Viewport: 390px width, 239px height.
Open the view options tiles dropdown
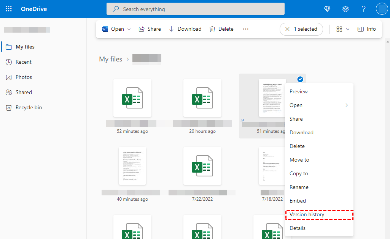(x=343, y=29)
